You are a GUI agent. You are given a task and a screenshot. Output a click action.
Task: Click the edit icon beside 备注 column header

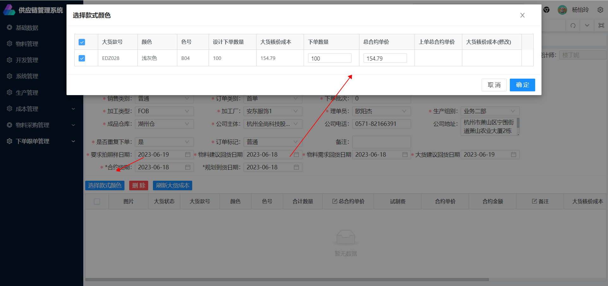coord(534,201)
